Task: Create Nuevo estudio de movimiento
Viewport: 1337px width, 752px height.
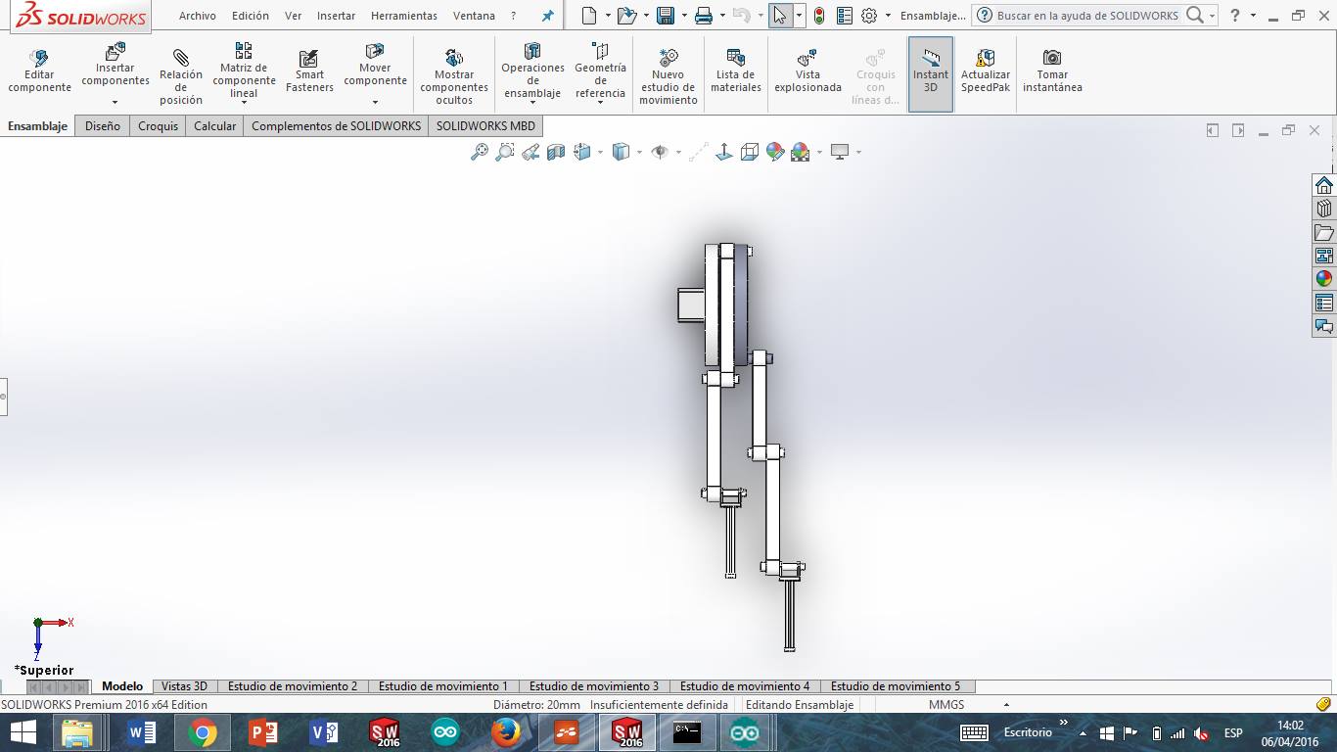Action: (668, 76)
